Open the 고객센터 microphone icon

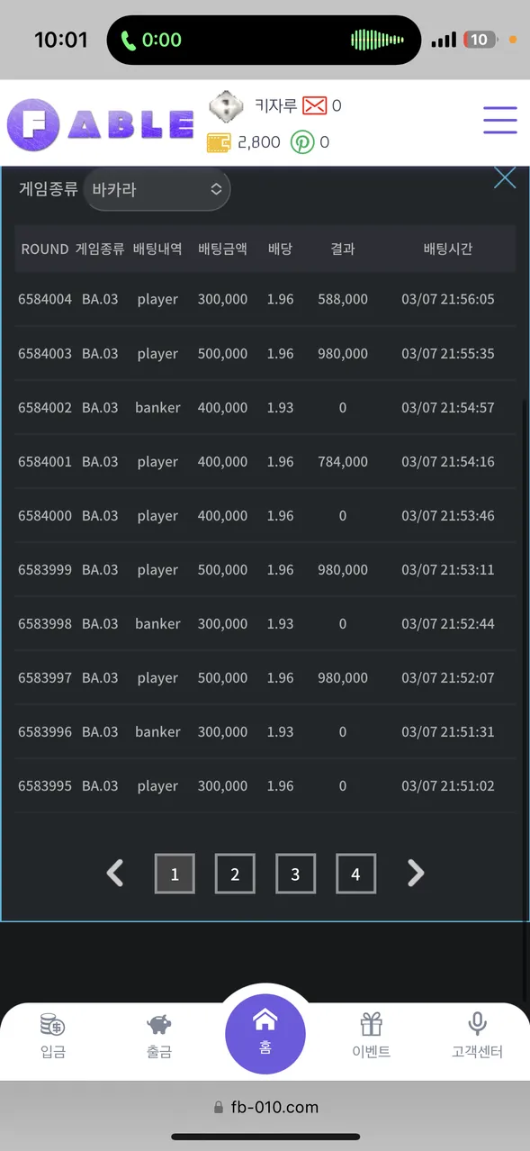tap(477, 1035)
